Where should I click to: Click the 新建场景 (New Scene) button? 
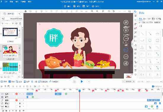point(9,14)
